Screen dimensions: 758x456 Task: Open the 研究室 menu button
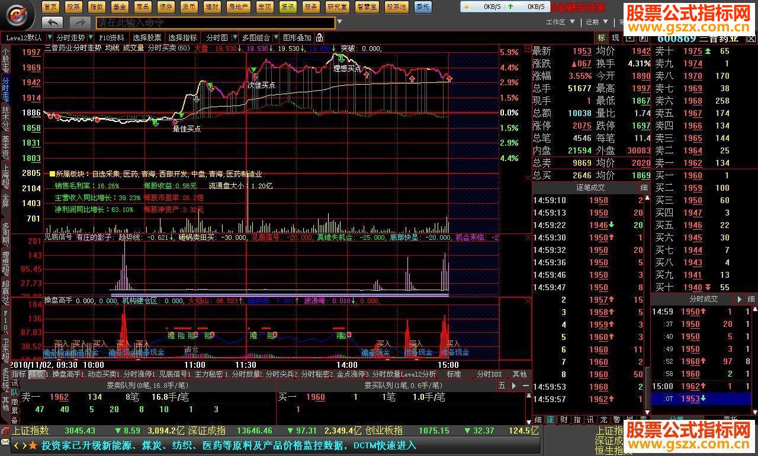point(337,7)
